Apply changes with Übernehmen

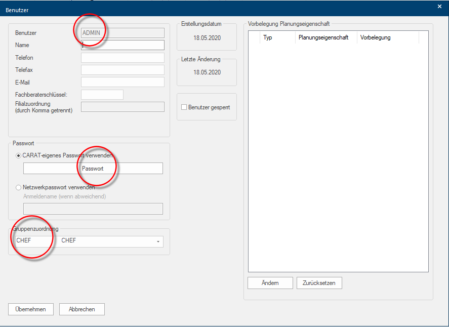(31, 309)
